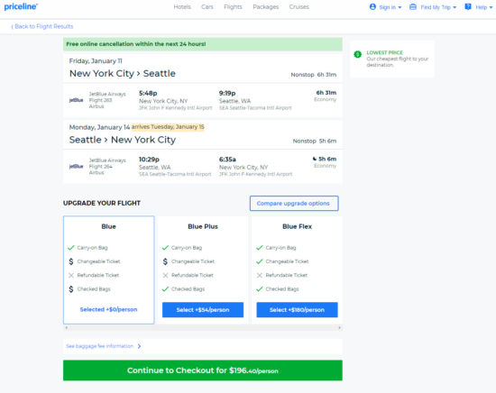This screenshot has height=393, width=496.
Task: Click the horizontal scrollbar under fare options
Action: [x=203, y=327]
